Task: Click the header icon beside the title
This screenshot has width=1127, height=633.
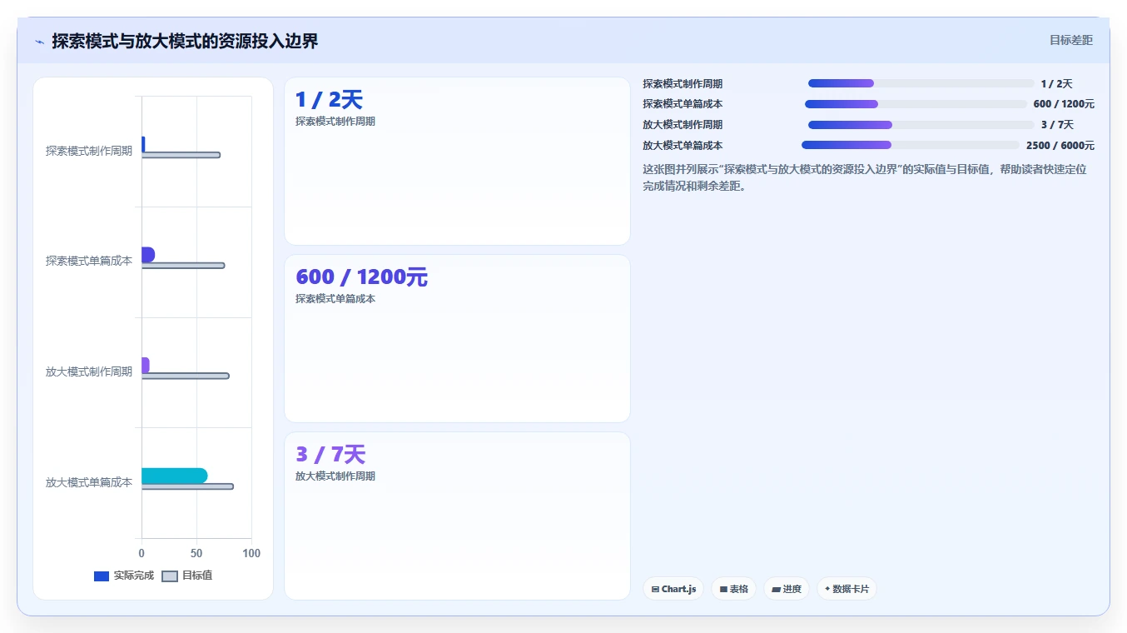Action: 39,42
